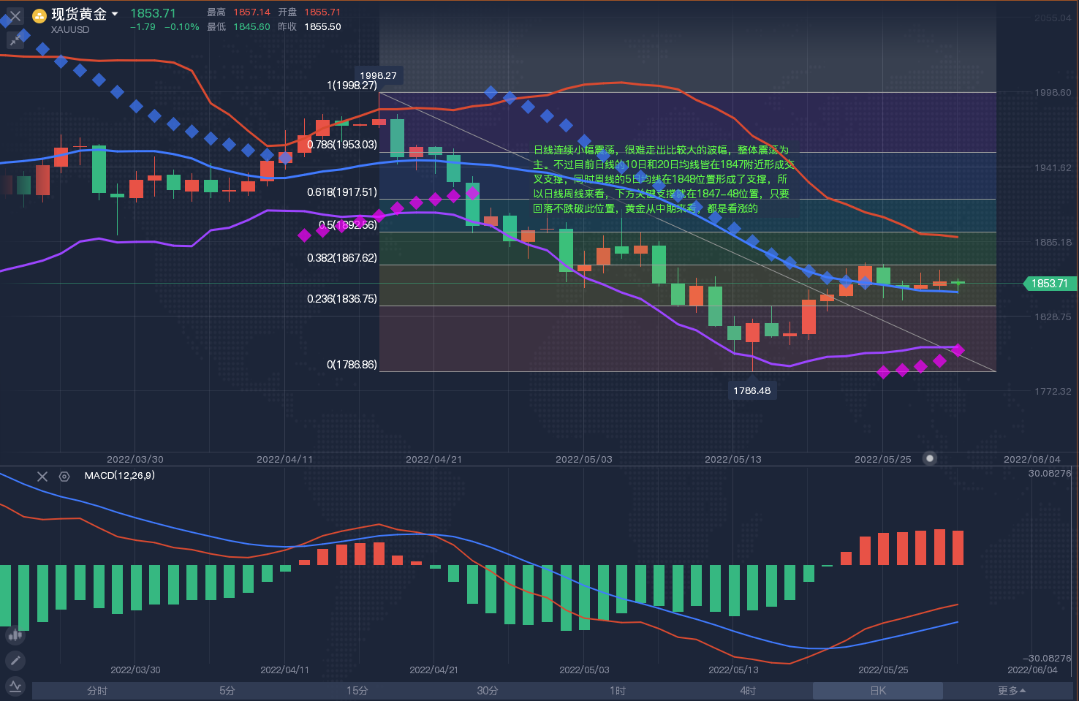Select the 1时 timeframe

coord(618,691)
